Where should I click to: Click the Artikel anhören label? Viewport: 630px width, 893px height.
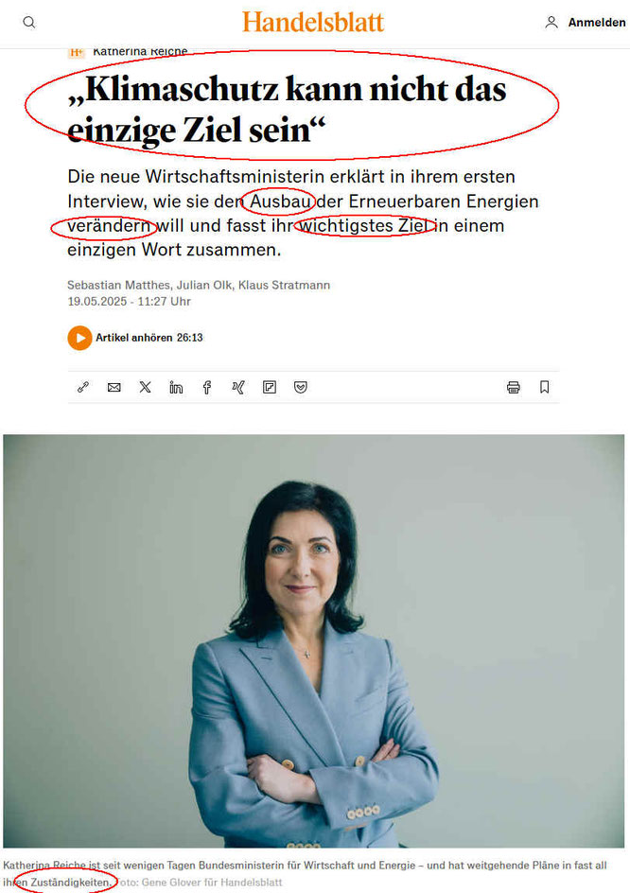coord(134,338)
